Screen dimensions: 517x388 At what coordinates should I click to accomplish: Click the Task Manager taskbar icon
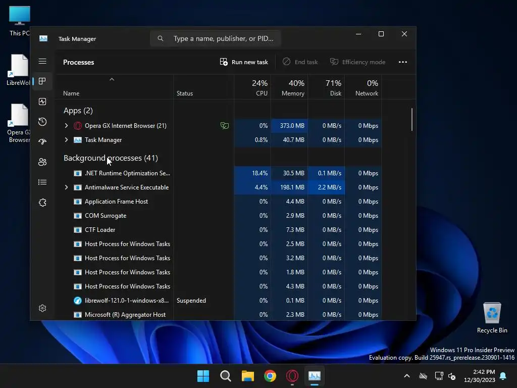point(314,376)
